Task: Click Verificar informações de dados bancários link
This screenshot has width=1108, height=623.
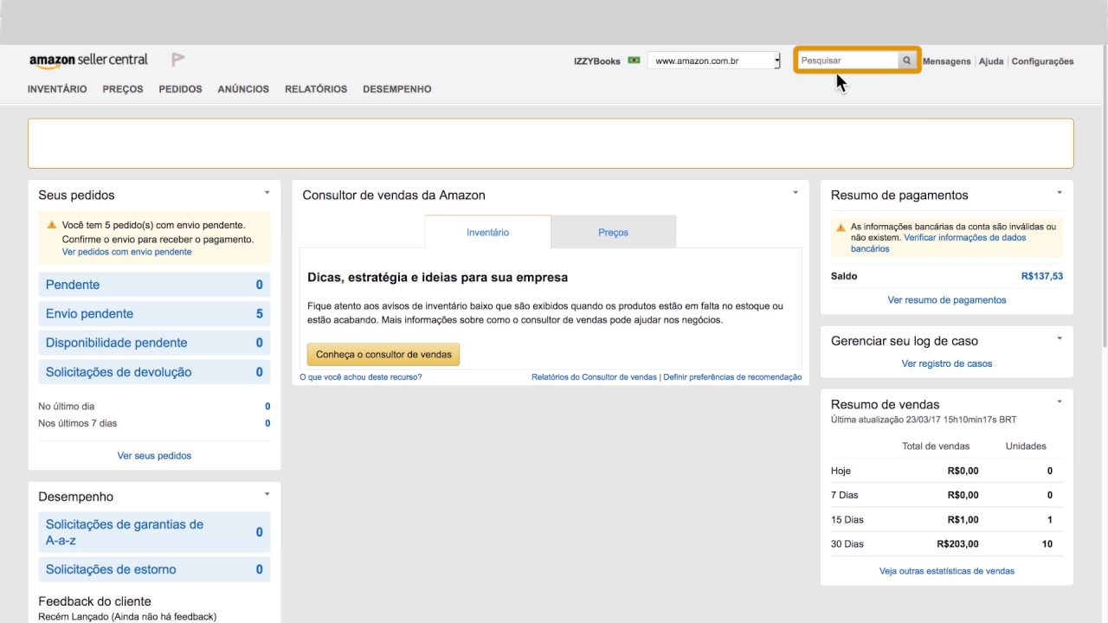Action: (x=939, y=243)
